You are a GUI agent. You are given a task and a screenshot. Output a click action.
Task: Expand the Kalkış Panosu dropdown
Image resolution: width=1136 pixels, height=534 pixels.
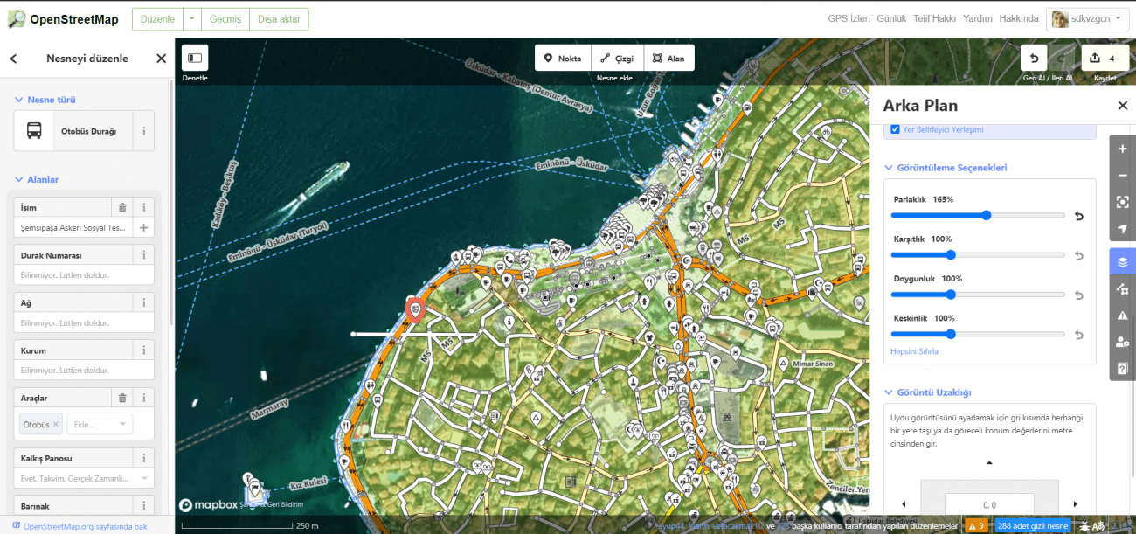[x=86, y=478]
